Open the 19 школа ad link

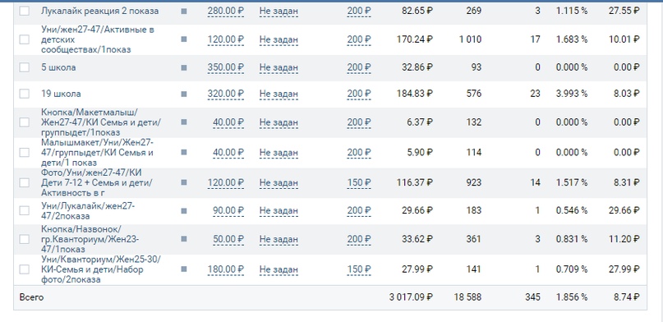pyautogui.click(x=61, y=94)
